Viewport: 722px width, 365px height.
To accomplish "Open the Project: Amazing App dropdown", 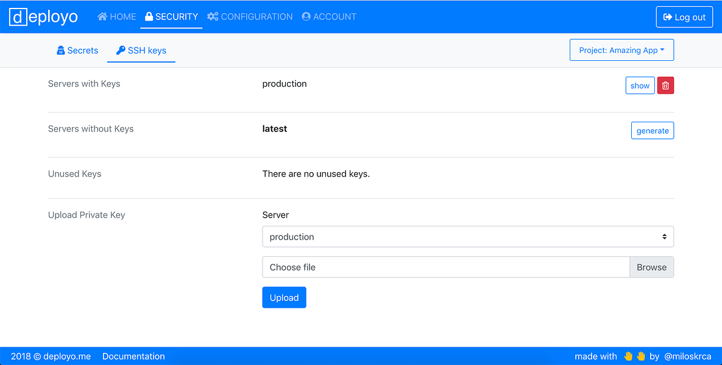I will pyautogui.click(x=621, y=50).
